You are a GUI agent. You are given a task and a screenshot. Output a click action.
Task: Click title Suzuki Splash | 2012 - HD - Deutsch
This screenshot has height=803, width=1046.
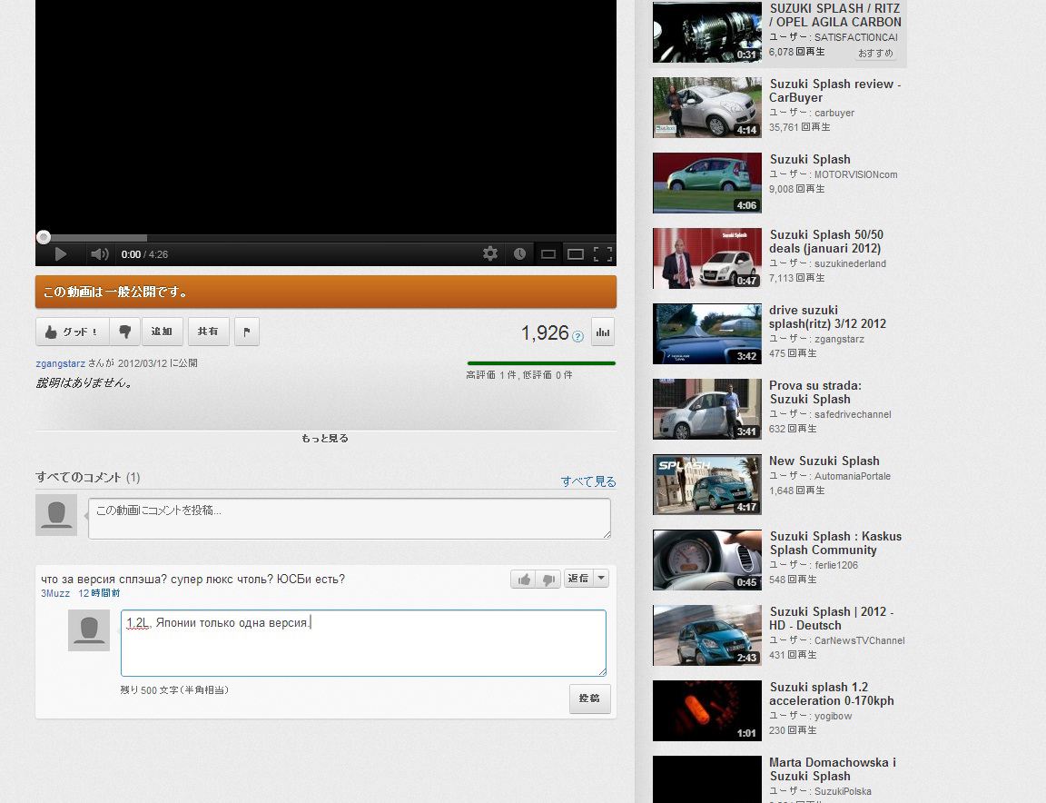(x=831, y=619)
